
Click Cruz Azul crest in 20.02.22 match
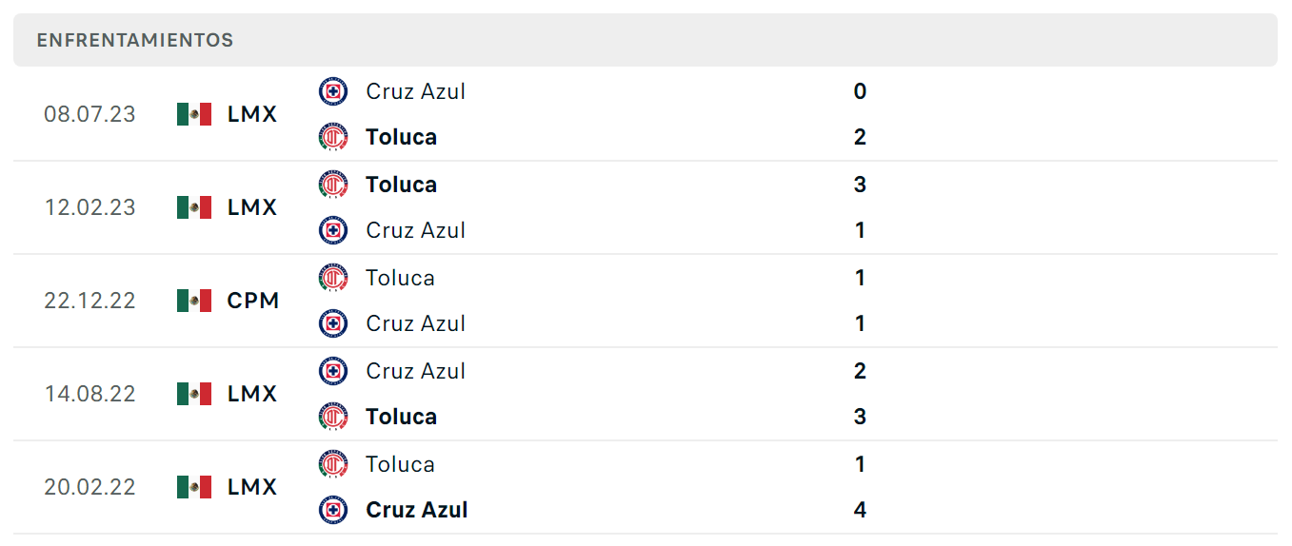click(x=333, y=510)
